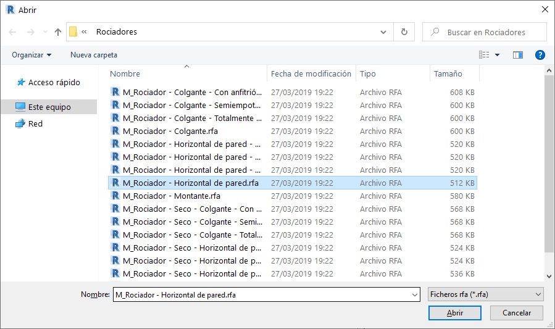Click the vertical scrollbar down arrow
Viewport: 555px width, 329px height.
(x=549, y=277)
